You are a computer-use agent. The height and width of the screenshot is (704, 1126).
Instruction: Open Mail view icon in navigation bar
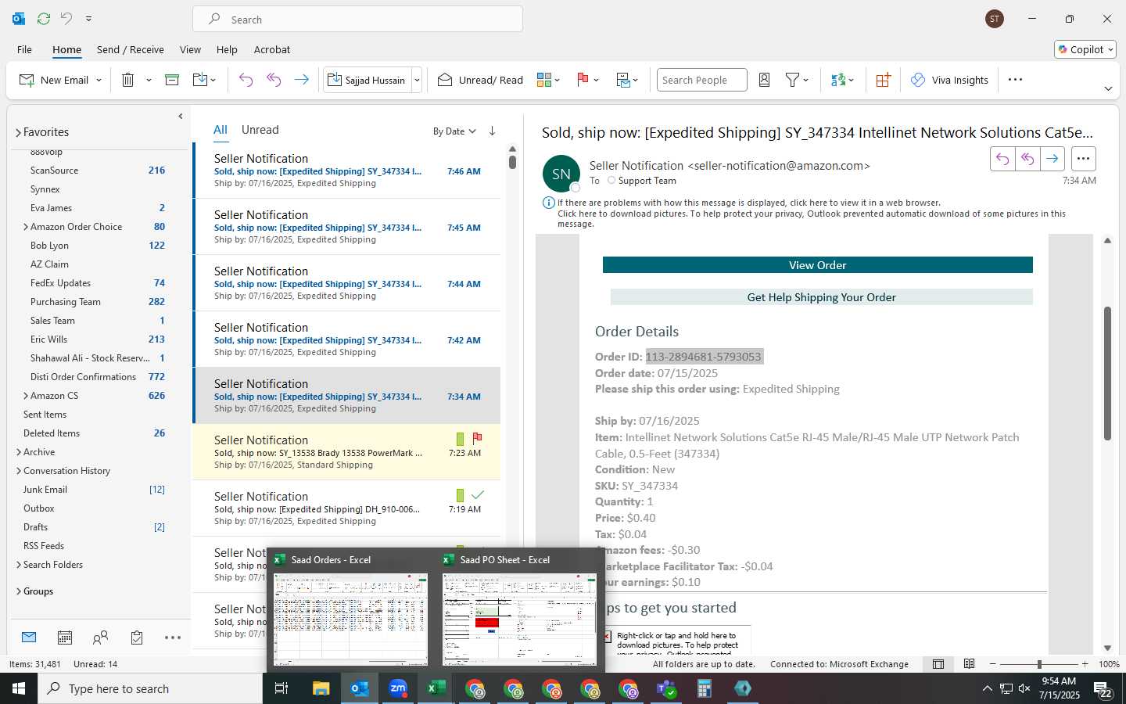(29, 638)
